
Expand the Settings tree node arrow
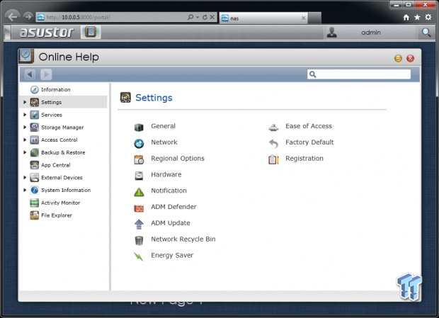click(25, 102)
